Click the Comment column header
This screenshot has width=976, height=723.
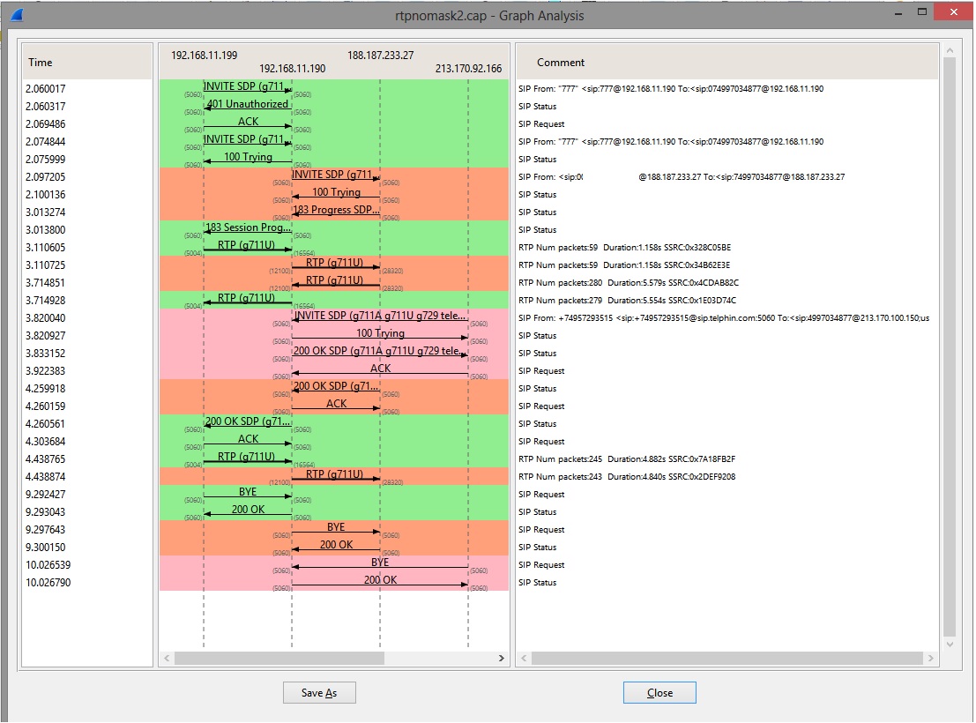pos(726,63)
